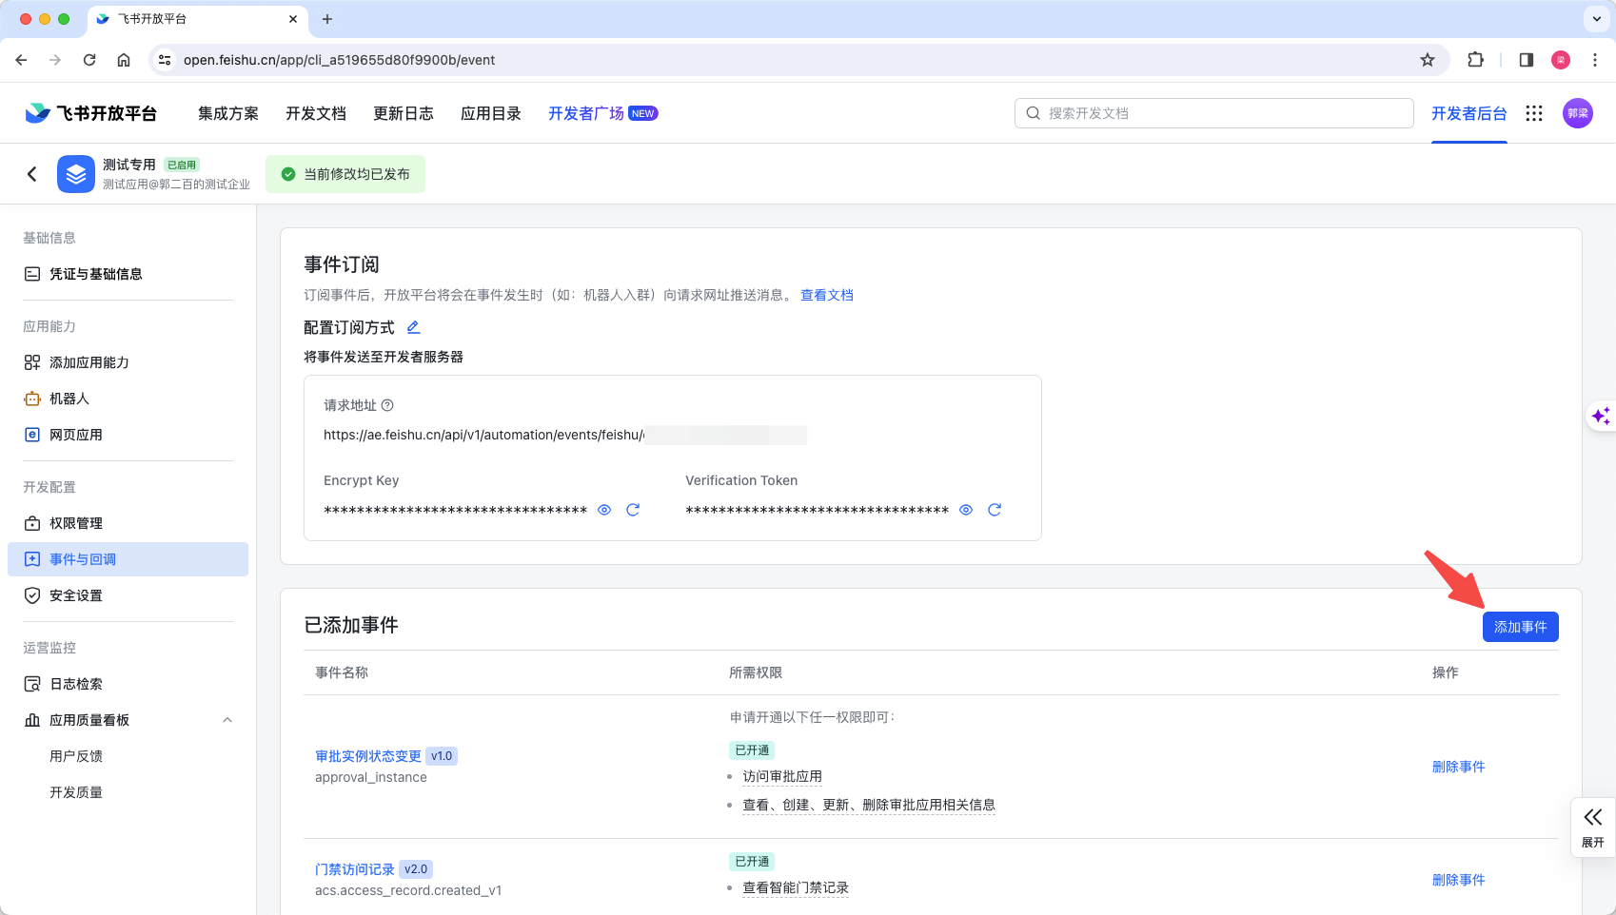The image size is (1616, 915).
Task: Open the Chrome tab list dropdown arrow
Action: pos(1596,19)
